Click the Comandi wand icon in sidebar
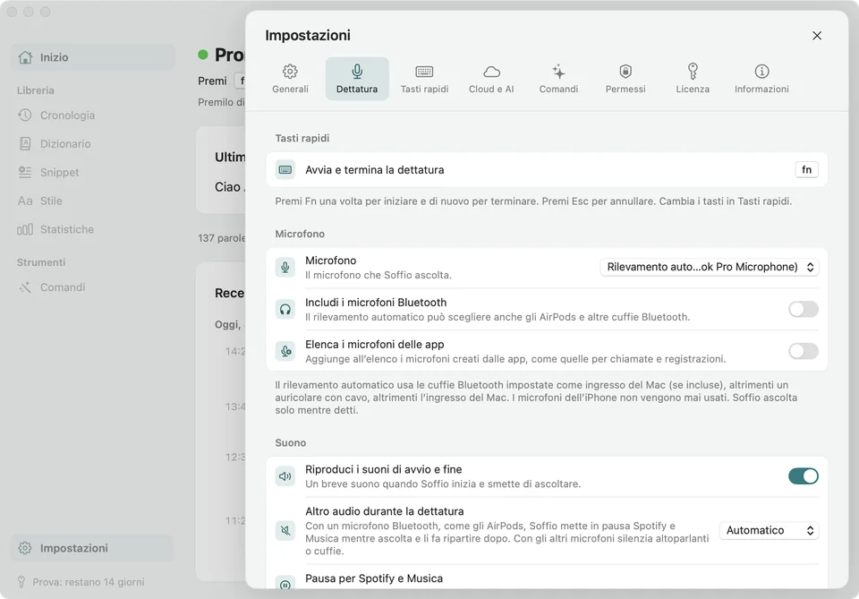This screenshot has height=599, width=859. 25,287
